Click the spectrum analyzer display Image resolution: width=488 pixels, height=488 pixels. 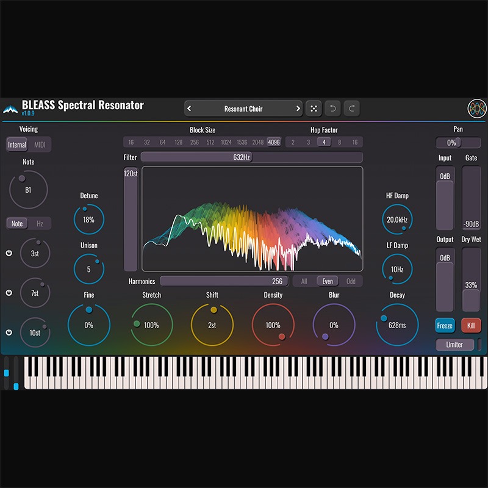pos(253,219)
